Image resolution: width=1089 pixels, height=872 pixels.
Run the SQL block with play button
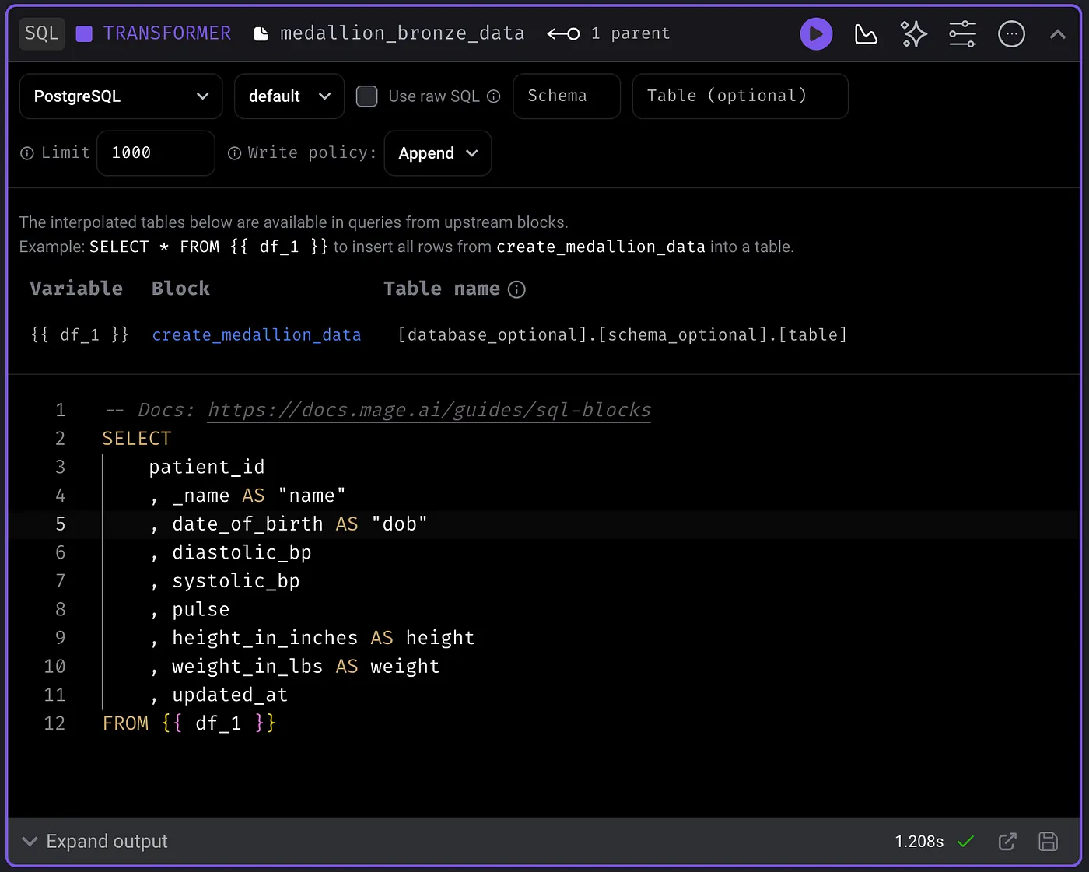click(x=816, y=34)
